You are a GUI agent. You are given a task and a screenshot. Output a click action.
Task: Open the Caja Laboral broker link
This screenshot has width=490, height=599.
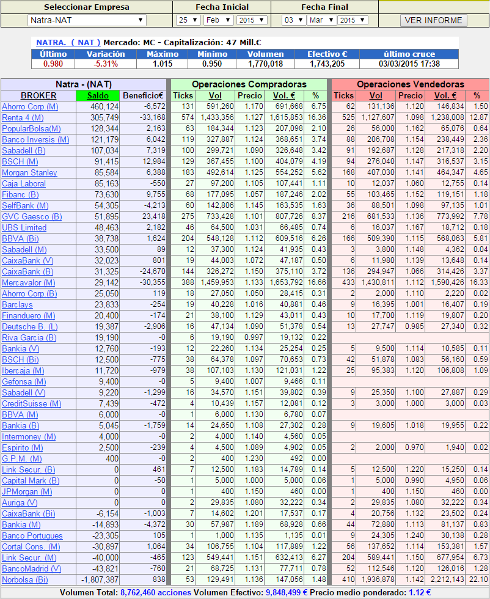pos(24,184)
